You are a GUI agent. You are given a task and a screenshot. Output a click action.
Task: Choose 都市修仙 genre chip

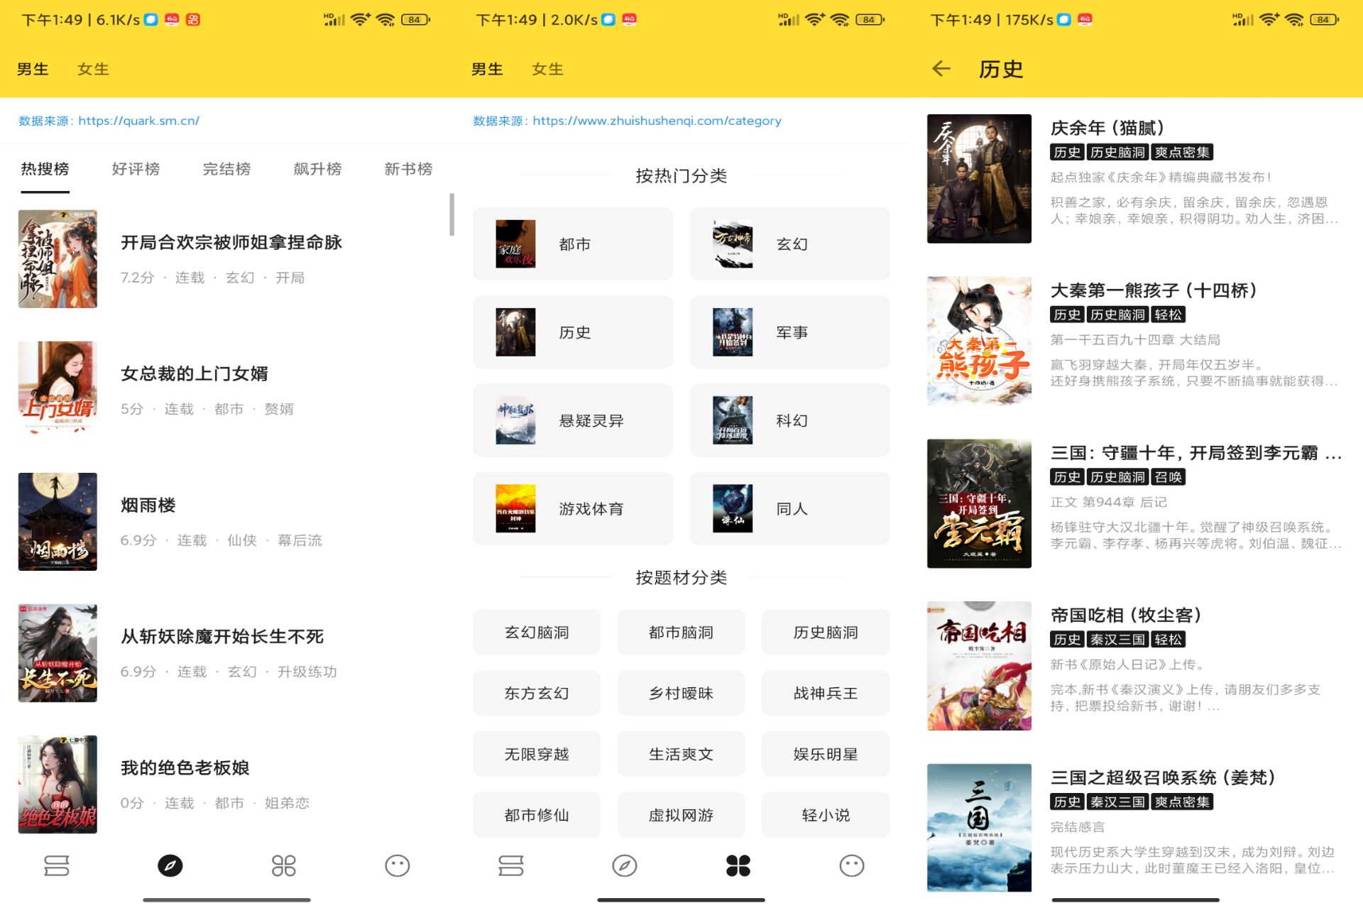click(x=537, y=815)
